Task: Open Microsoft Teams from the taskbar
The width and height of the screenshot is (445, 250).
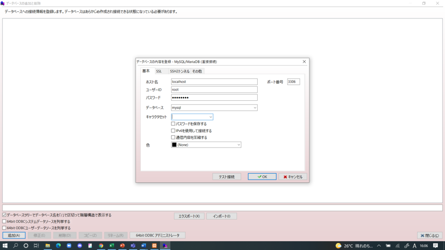Action: click(133, 245)
